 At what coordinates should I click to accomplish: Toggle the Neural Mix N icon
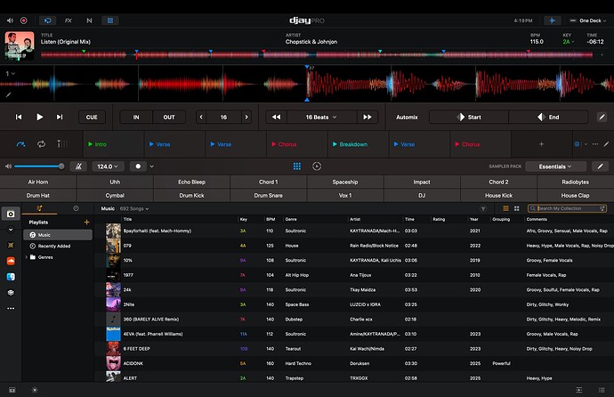pos(89,20)
